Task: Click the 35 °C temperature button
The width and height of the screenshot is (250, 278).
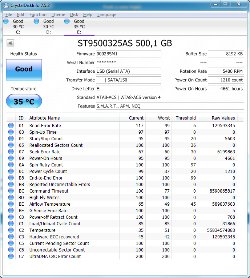Action: [24, 101]
